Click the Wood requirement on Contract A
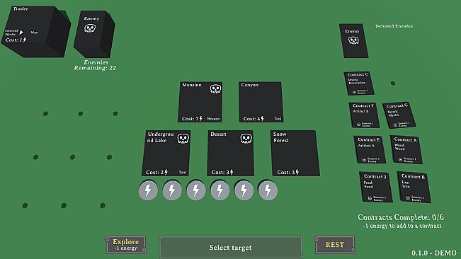 (399, 146)
